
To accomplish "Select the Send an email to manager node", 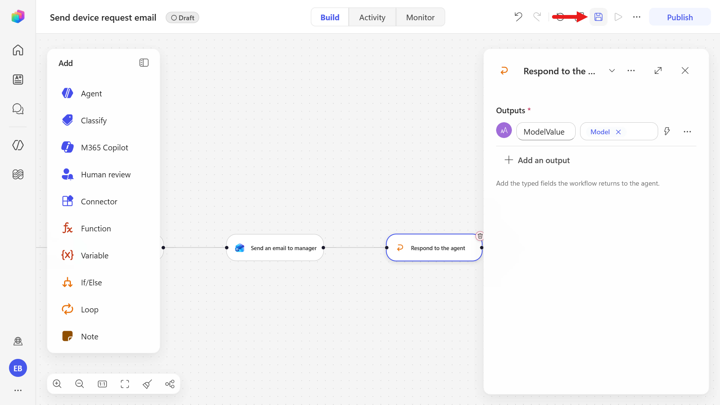I will coord(275,248).
